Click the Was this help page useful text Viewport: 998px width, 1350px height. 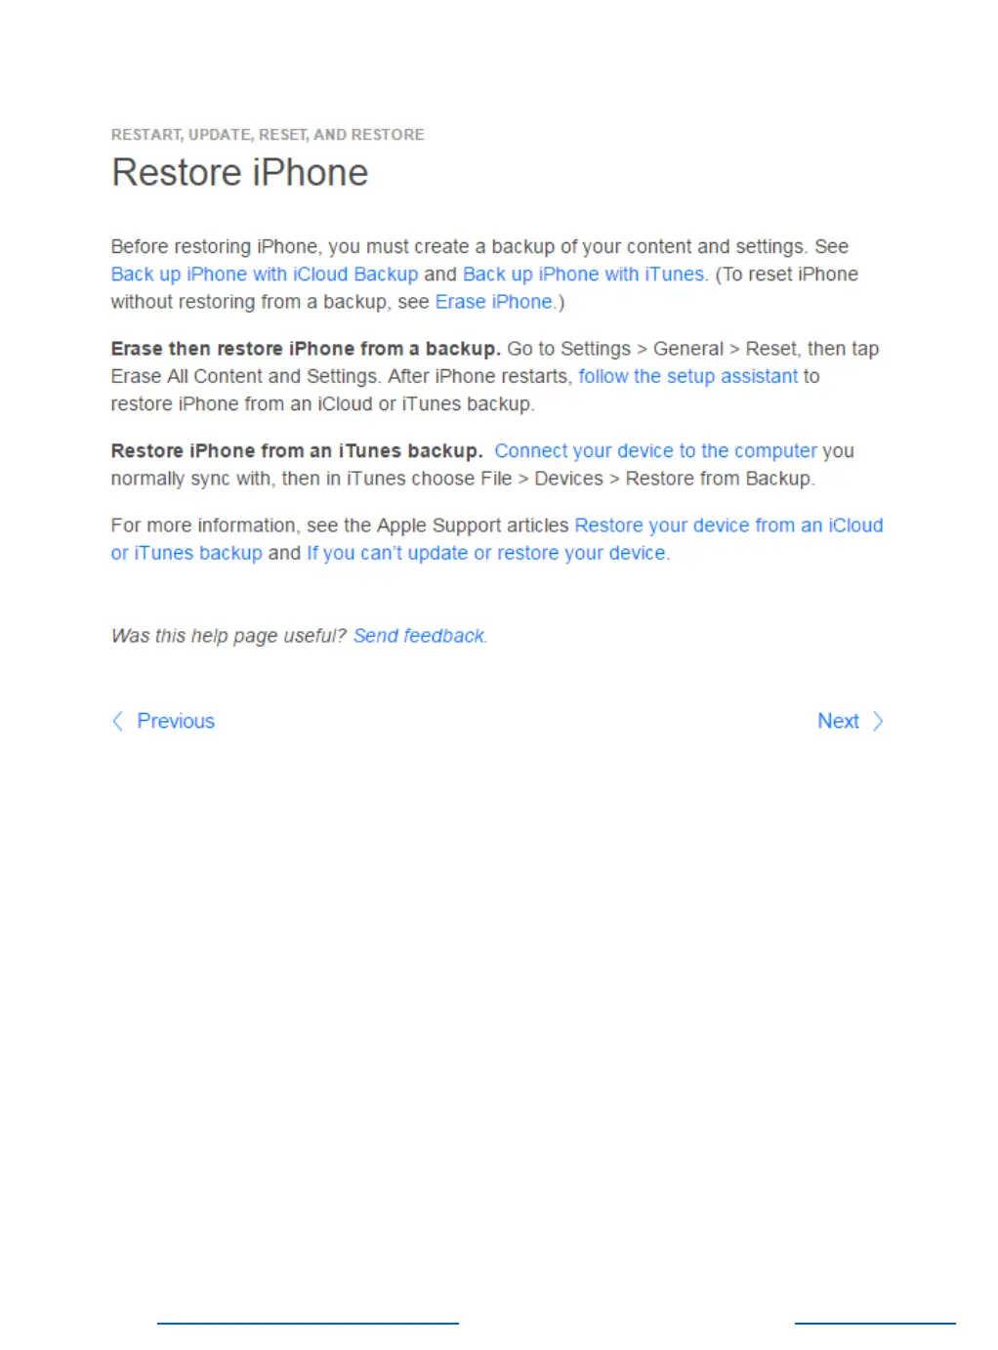(x=229, y=636)
